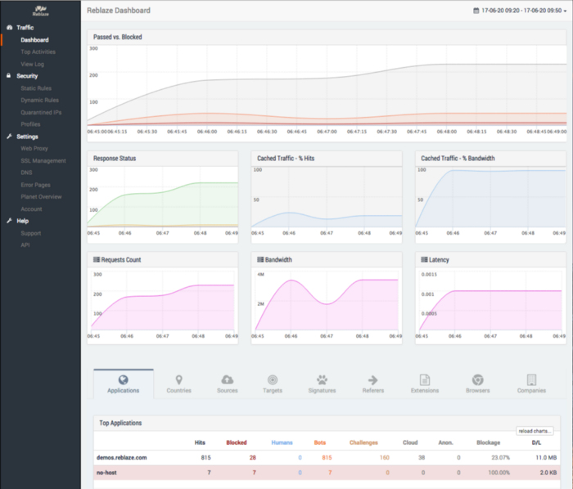This screenshot has height=489, width=573.
Task: Select the Countries pin icon
Action: [x=178, y=380]
